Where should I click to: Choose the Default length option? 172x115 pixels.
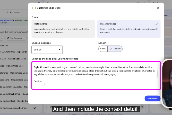click(115, 49)
